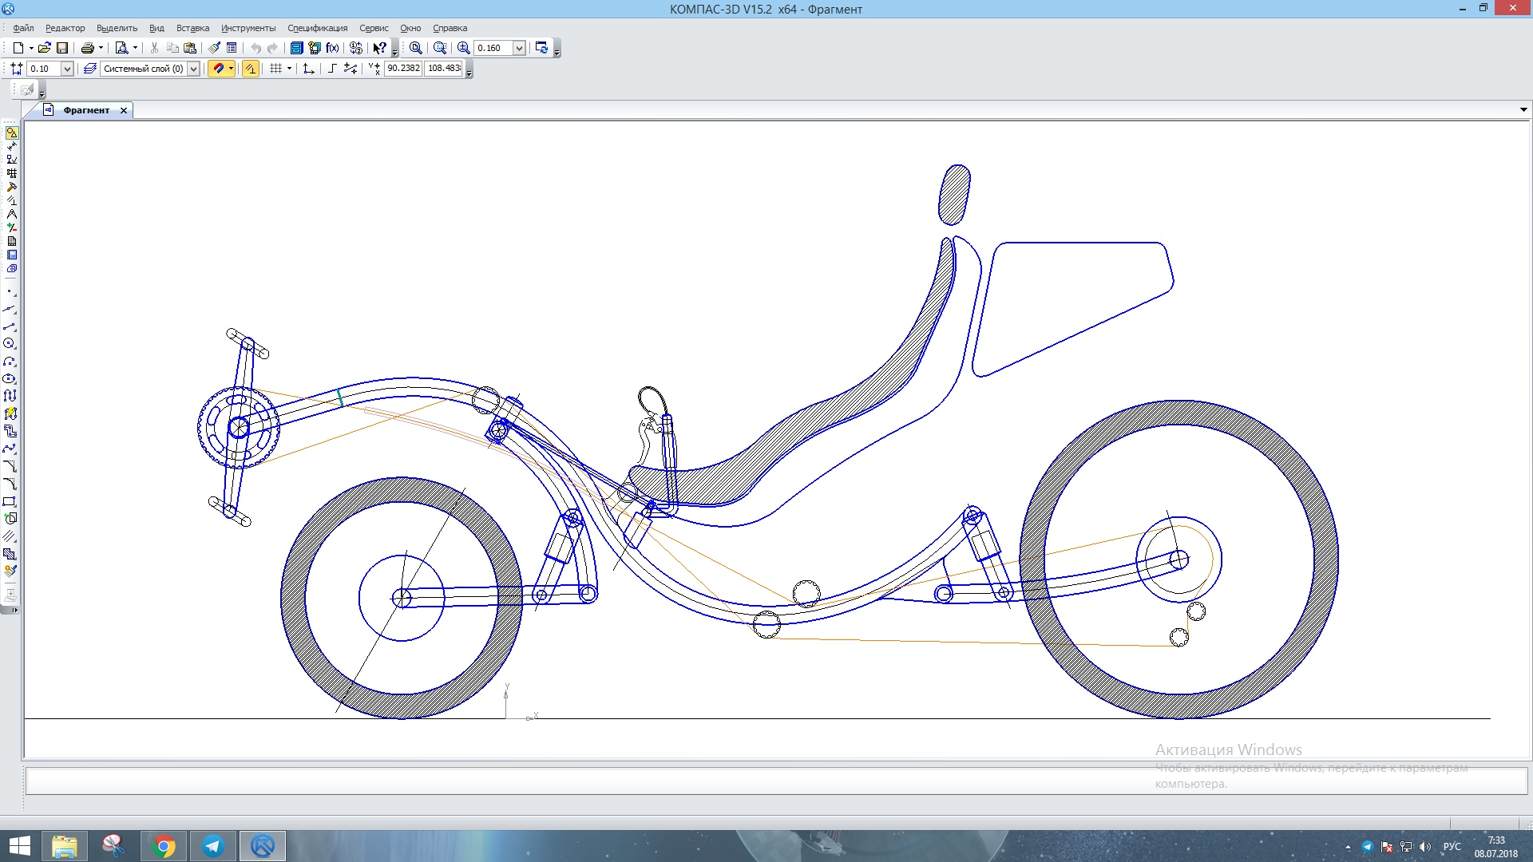Click the Paste clipboard icon
This screenshot has width=1533, height=862.
(190, 48)
